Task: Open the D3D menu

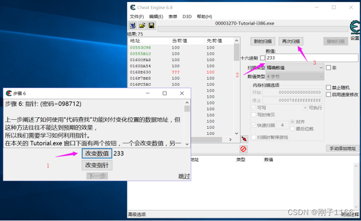Action: (187, 17)
